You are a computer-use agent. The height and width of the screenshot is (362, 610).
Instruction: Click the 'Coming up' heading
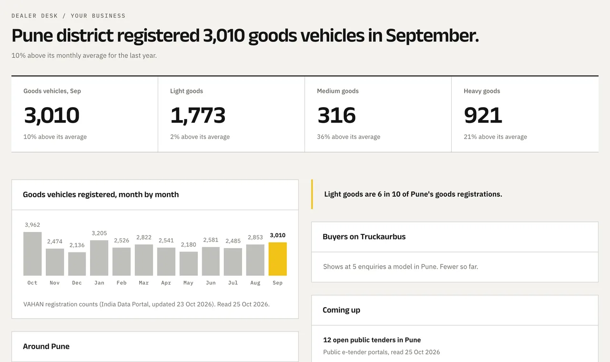click(x=341, y=310)
